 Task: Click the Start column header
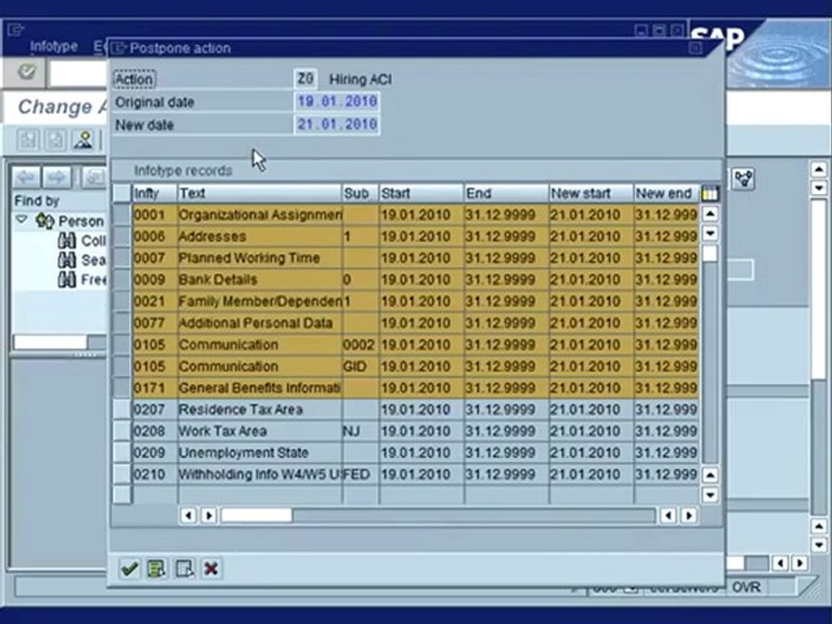[421, 193]
